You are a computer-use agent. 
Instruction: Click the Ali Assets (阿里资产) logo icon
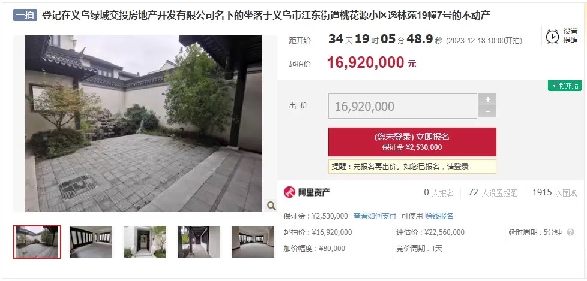coord(289,192)
